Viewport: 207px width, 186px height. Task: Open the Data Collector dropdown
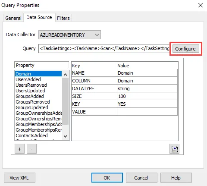69,35
